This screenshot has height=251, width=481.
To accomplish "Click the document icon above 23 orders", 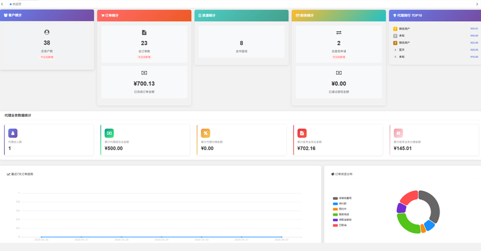I will pos(144,33).
